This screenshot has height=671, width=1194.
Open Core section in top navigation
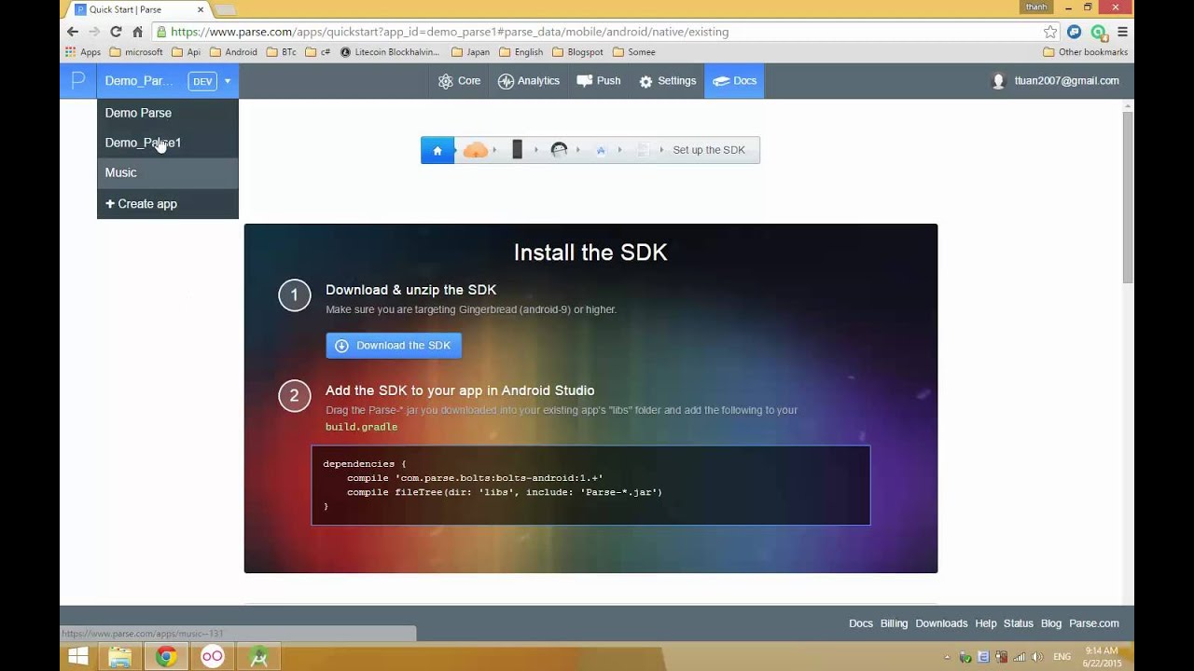(459, 81)
